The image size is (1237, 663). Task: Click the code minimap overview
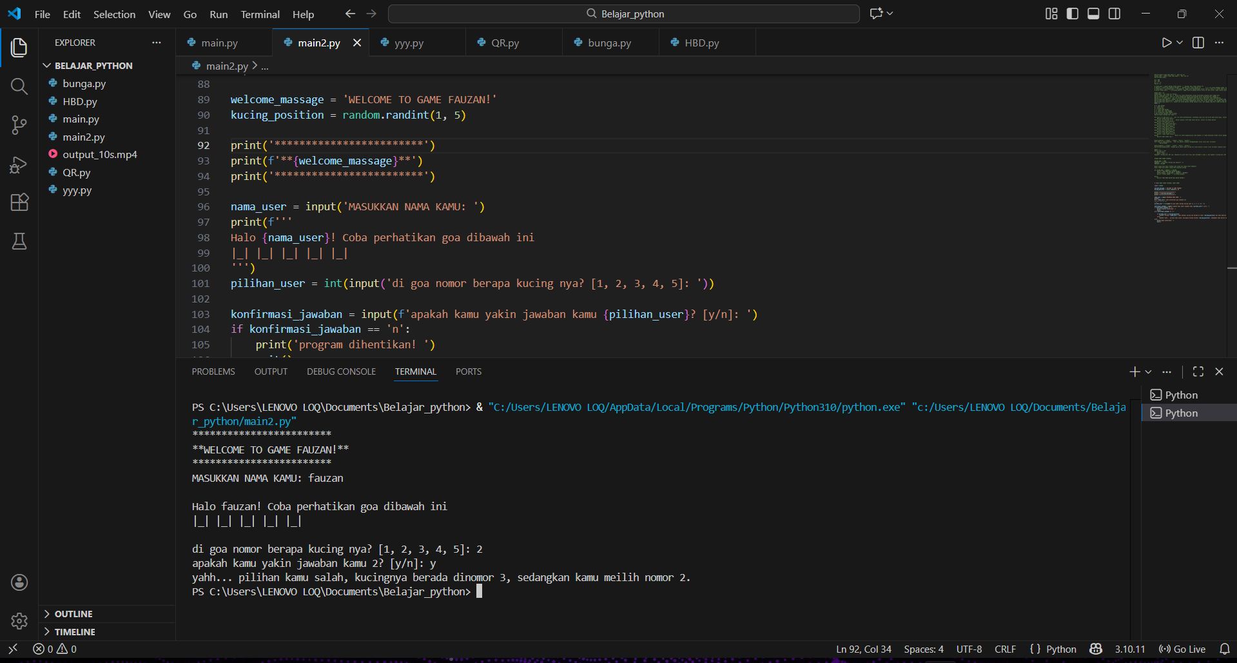1189,148
